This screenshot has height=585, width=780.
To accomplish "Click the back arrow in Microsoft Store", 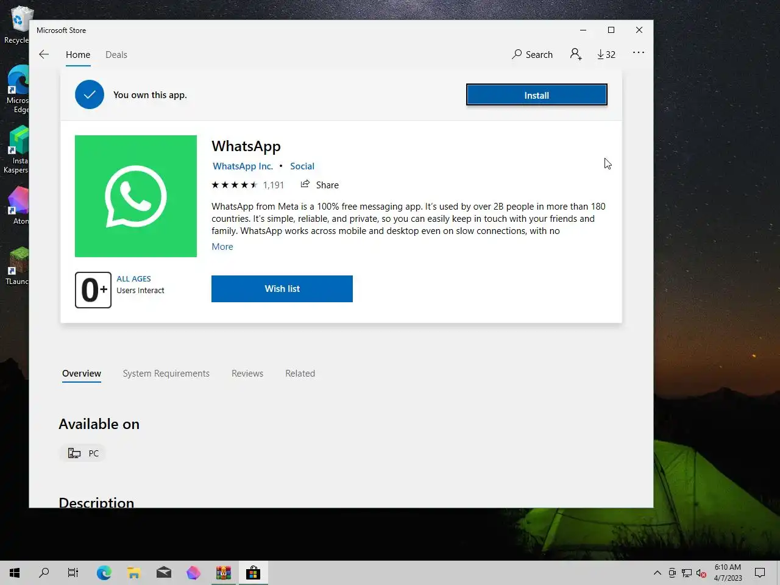I will pyautogui.click(x=44, y=54).
